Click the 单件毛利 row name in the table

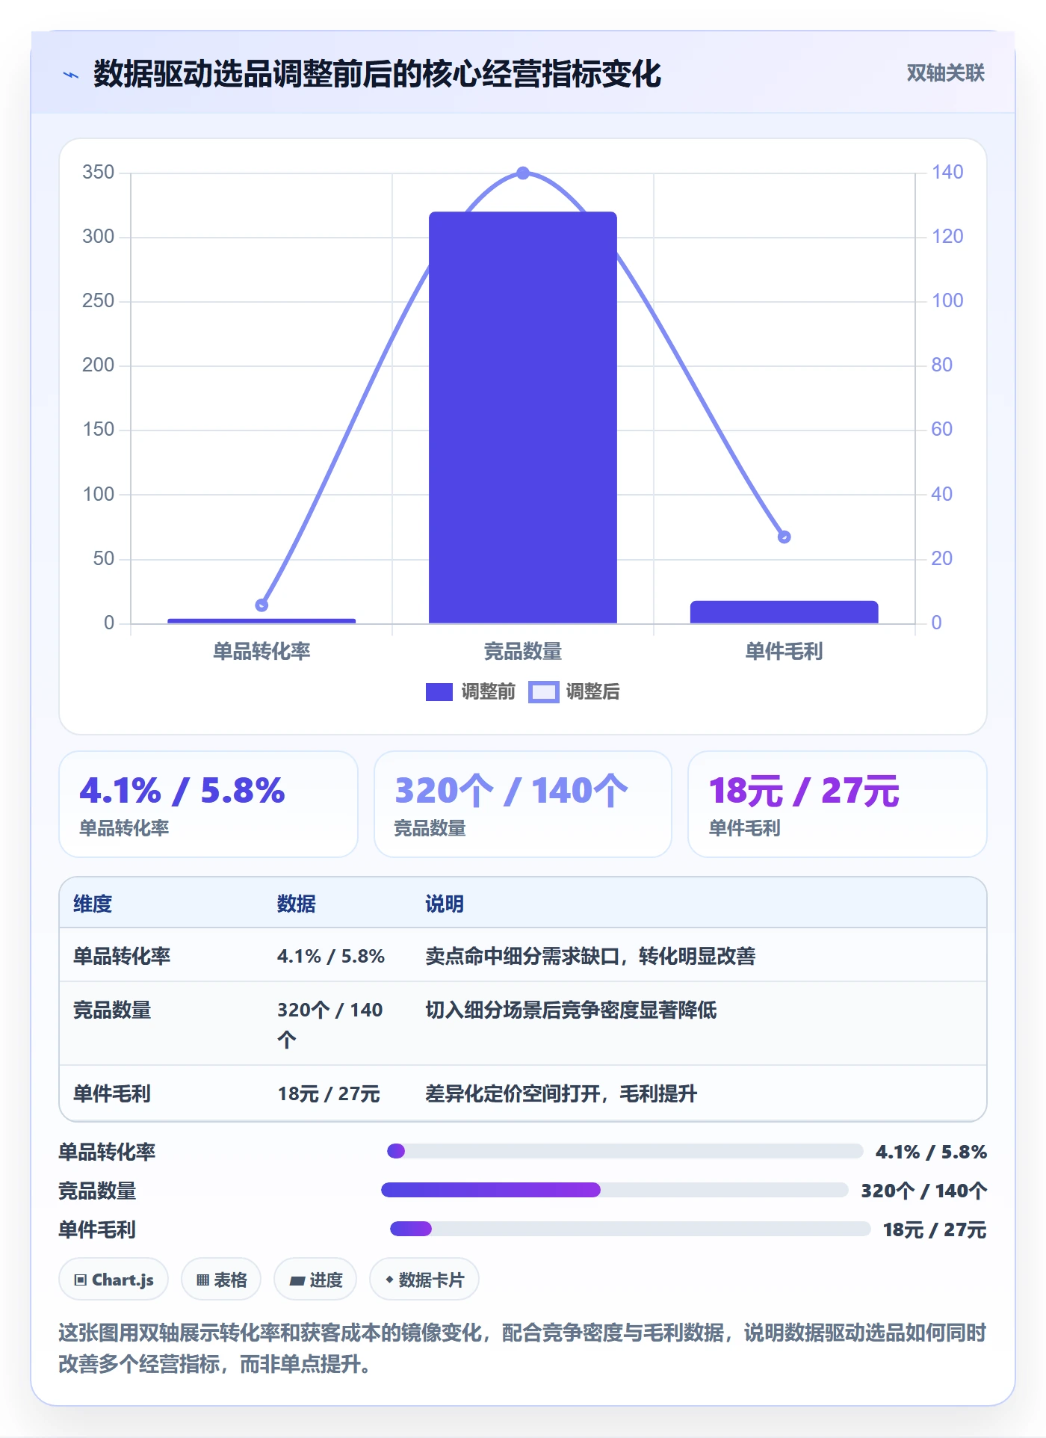click(x=112, y=1093)
